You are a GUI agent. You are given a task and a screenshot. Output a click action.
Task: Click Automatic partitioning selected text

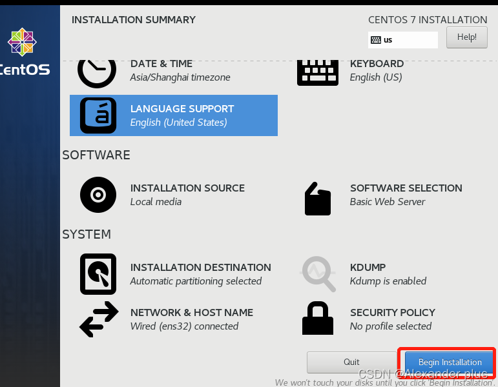(196, 281)
